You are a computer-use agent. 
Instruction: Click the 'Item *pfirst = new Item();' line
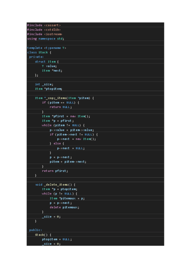click(66, 116)
